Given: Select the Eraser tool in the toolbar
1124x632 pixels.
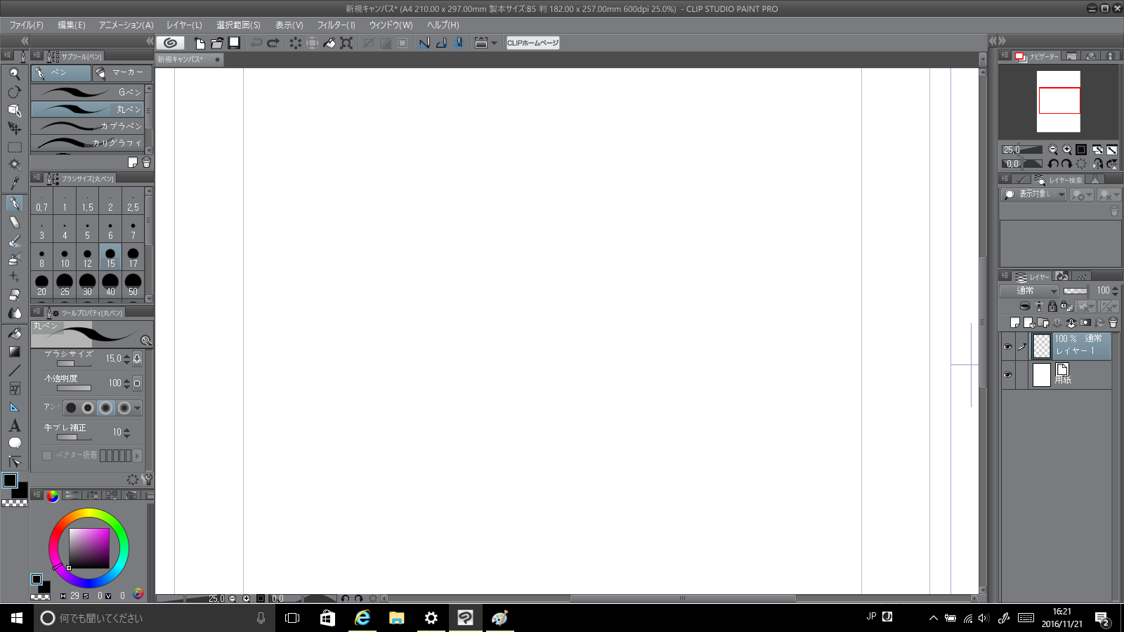Looking at the screenshot, I should tap(14, 295).
